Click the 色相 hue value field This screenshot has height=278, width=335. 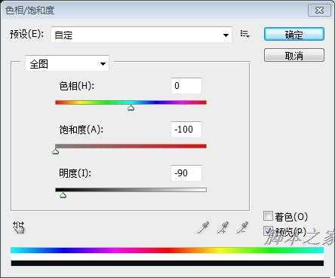(186, 86)
